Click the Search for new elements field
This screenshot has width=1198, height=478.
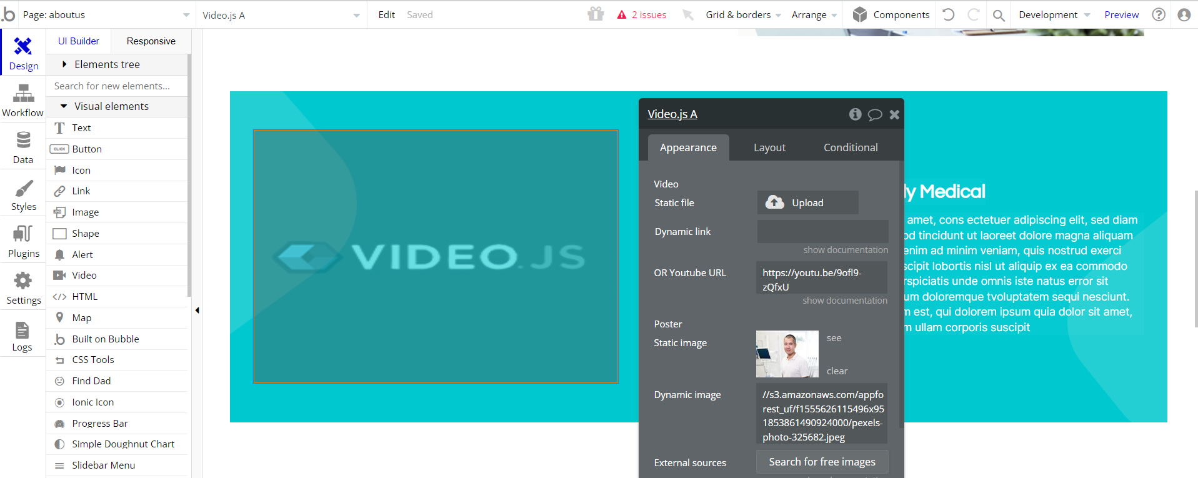pos(117,86)
